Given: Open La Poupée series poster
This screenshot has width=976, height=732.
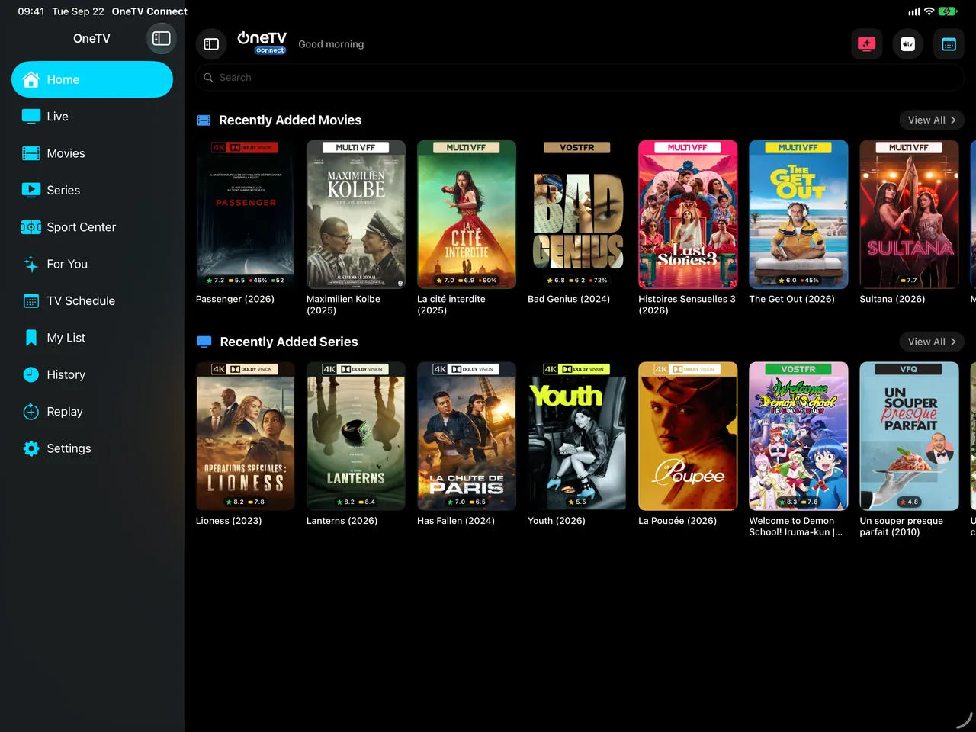Looking at the screenshot, I should point(688,436).
